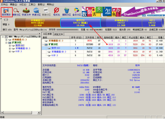Close the disk bar with its X
Image resolution: width=165 pixels, height=119 pixels.
coord(1,19)
